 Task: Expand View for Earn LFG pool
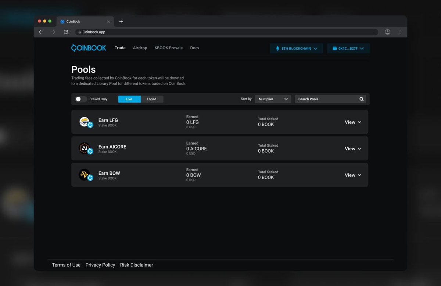click(353, 122)
